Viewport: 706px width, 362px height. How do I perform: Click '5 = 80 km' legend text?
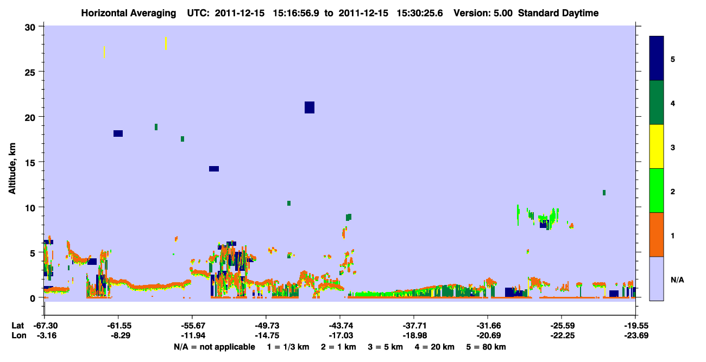coord(486,347)
